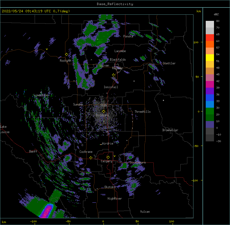The height and width of the screenshot is (225, 230).
Task: Click the yellow diamond marker near Olds
Action: [x=104, y=111]
